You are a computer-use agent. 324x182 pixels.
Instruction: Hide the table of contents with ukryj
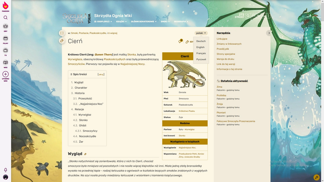pyautogui.click(x=101, y=74)
